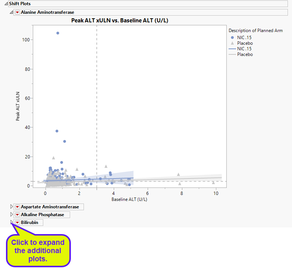Click the y-axis tick label 100
Screen dimensions: 292x268
tap(26, 40)
